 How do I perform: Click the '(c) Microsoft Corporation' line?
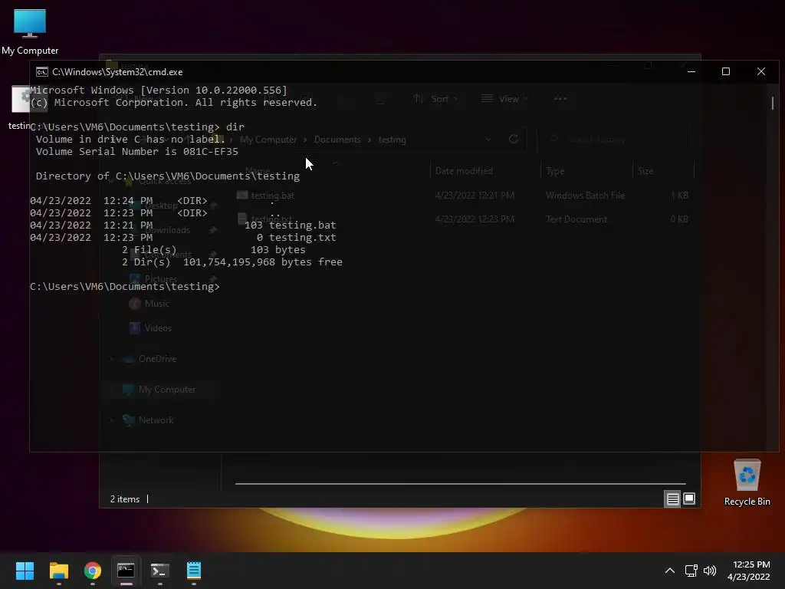(174, 102)
